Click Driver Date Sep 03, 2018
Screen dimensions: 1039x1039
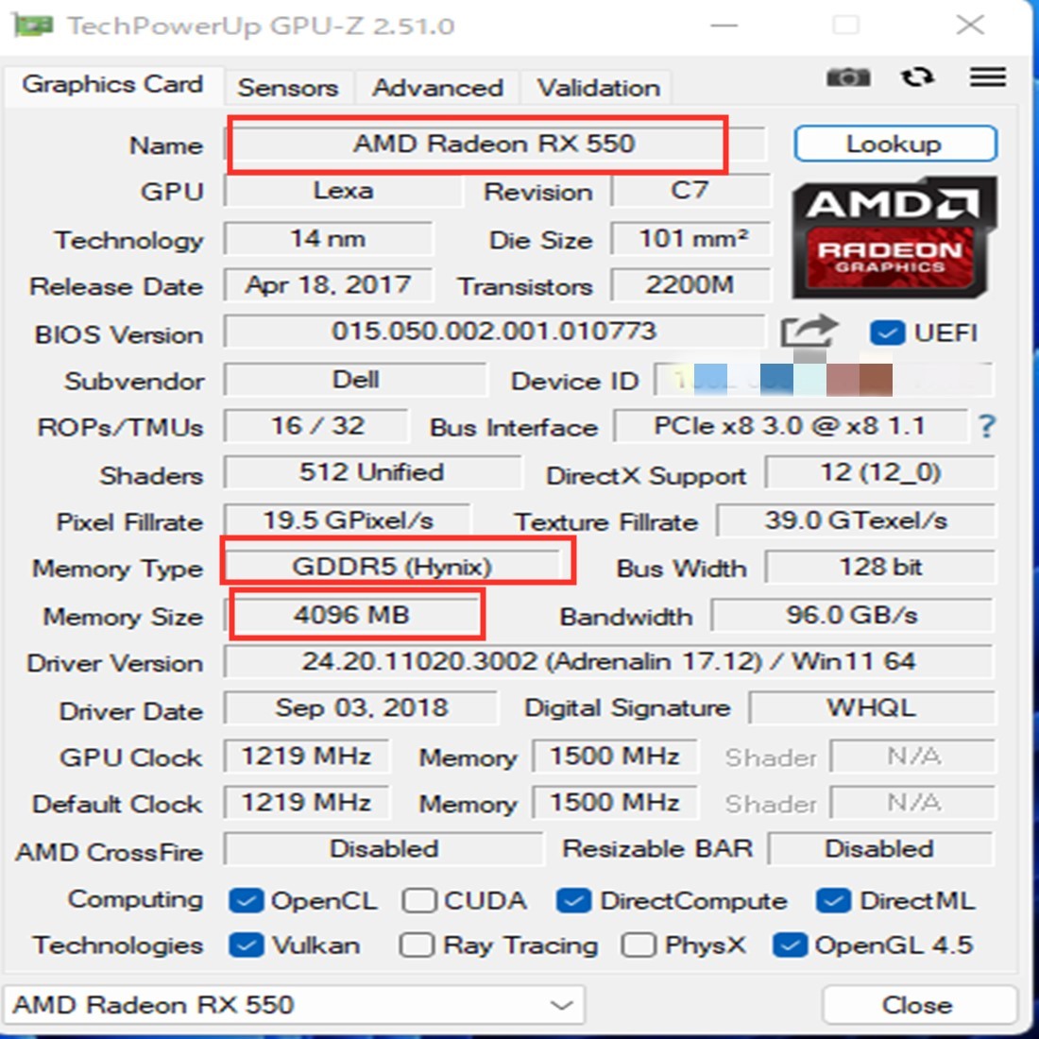(x=361, y=708)
